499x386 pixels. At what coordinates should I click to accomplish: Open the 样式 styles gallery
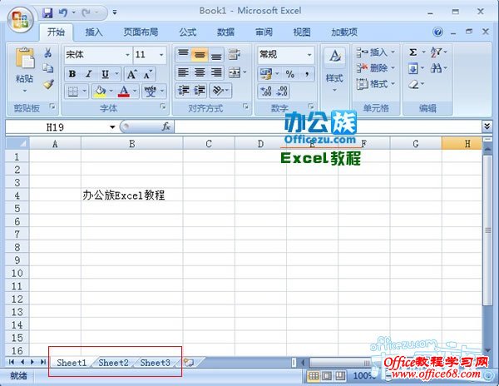tap(334, 71)
